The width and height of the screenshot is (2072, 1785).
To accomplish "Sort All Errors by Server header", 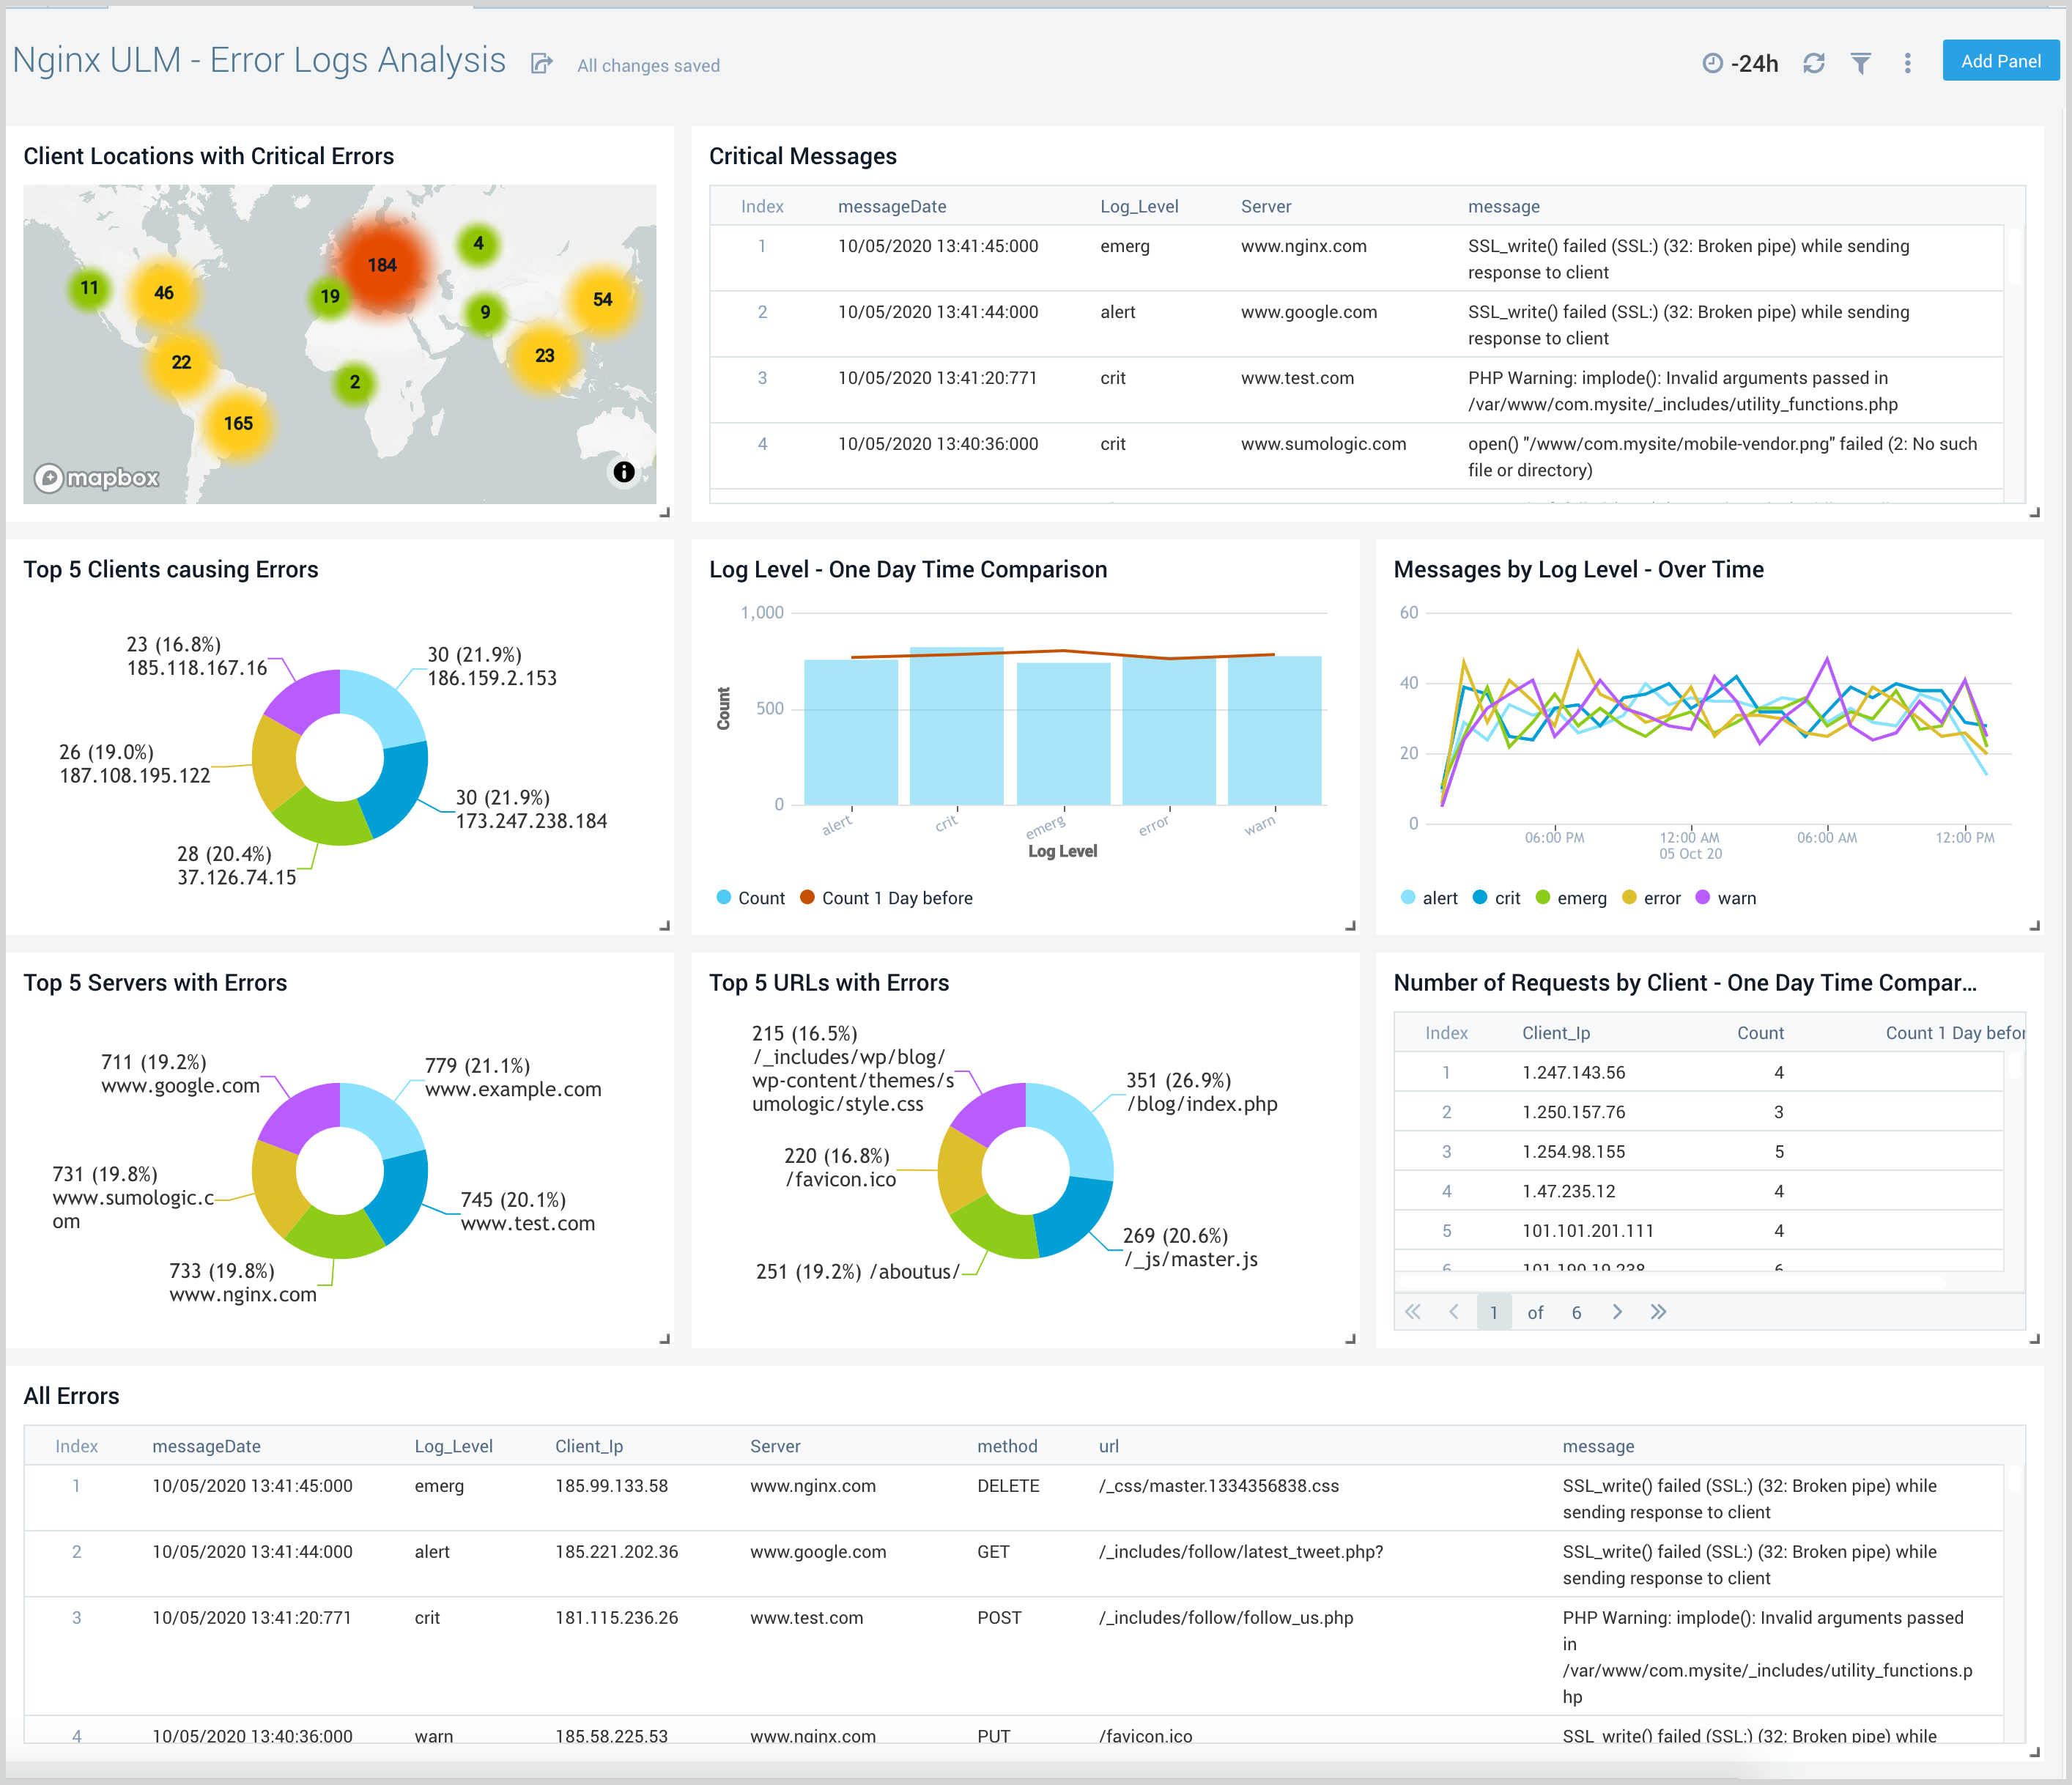I will tap(775, 1446).
